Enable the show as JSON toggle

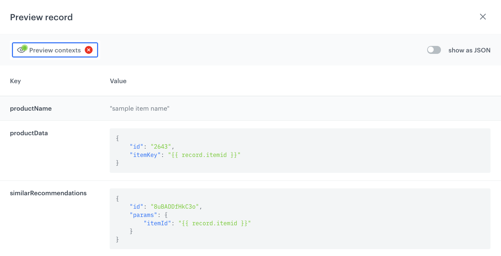434,50
